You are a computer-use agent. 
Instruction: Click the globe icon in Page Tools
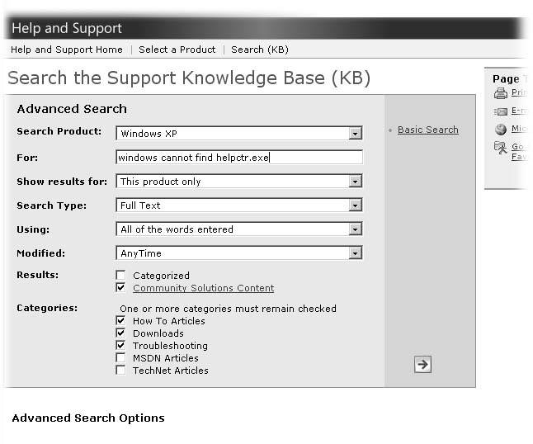[x=500, y=130]
